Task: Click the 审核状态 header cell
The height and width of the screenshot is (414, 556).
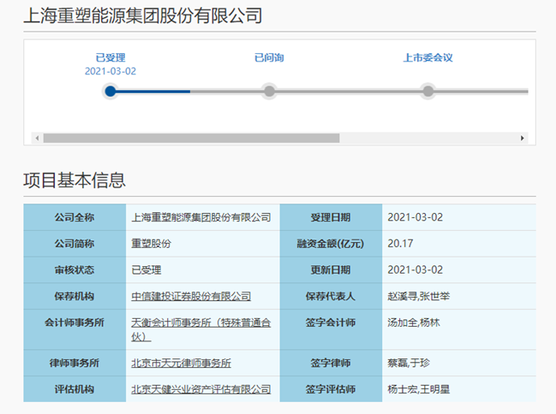Action: pyautogui.click(x=75, y=269)
